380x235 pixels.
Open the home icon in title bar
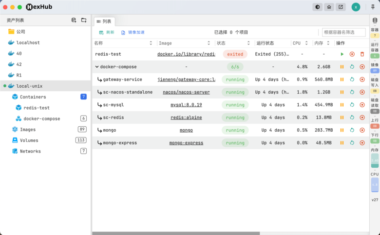[329, 7]
